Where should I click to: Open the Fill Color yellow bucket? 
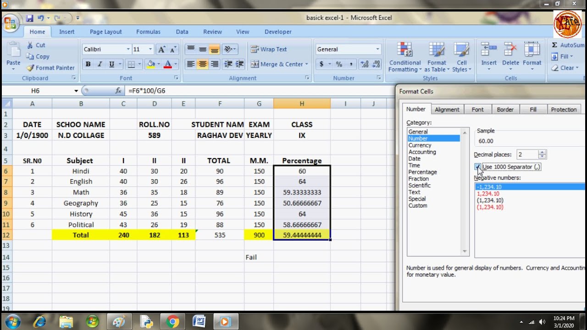(150, 64)
